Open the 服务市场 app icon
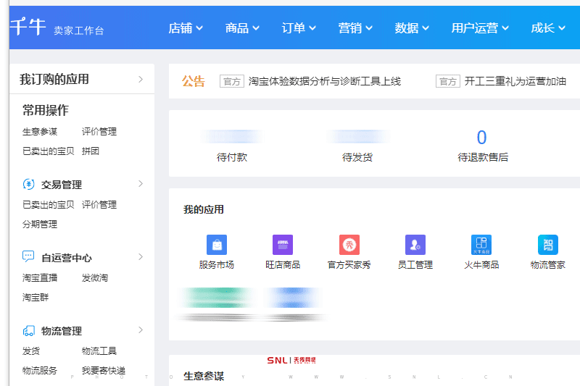Screen dimensions: 580x386 click(217, 245)
